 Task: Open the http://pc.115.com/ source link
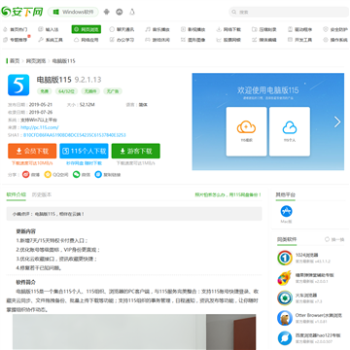pyautogui.click(x=40, y=127)
